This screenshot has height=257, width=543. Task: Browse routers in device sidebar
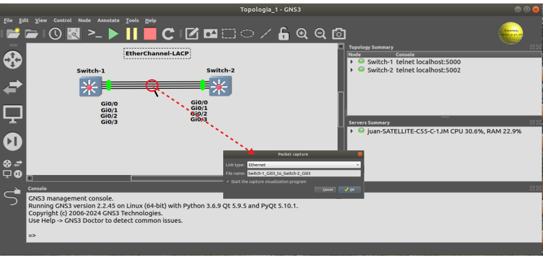pyautogui.click(x=13, y=59)
